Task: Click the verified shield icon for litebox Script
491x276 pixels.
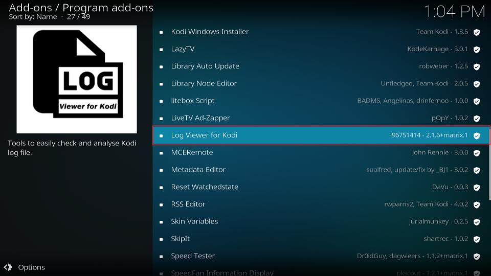Action: coord(477,101)
